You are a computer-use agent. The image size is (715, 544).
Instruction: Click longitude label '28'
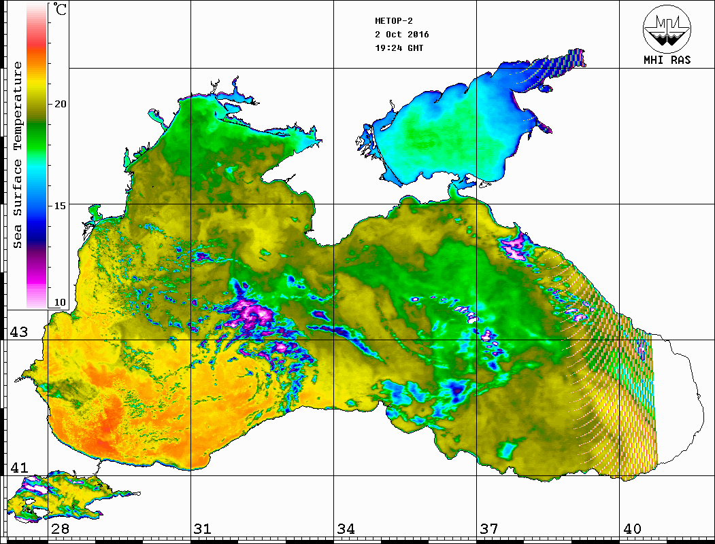[60, 529]
